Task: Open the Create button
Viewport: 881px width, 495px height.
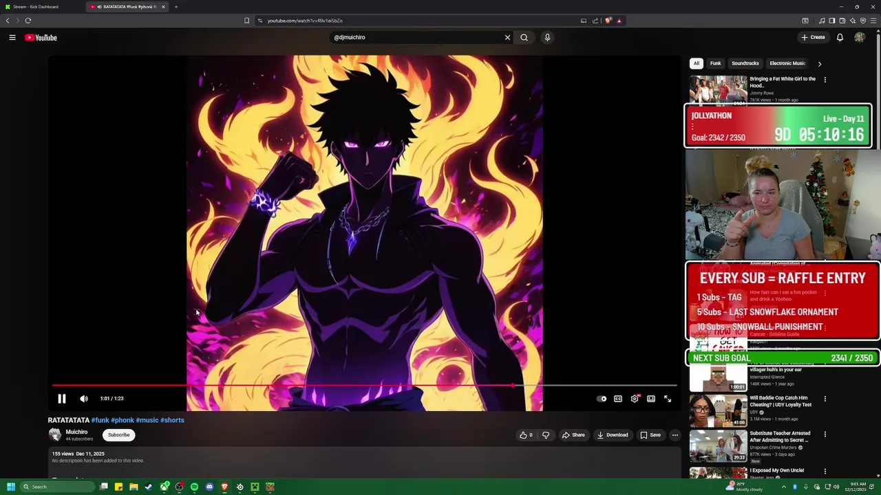Action: pyautogui.click(x=813, y=37)
